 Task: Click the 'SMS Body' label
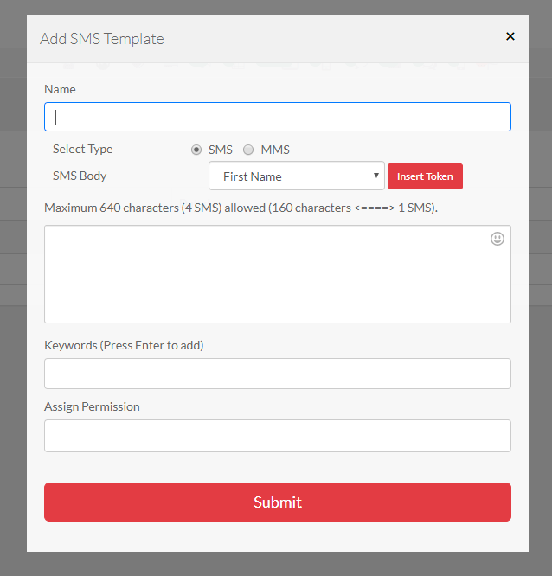[x=80, y=176]
